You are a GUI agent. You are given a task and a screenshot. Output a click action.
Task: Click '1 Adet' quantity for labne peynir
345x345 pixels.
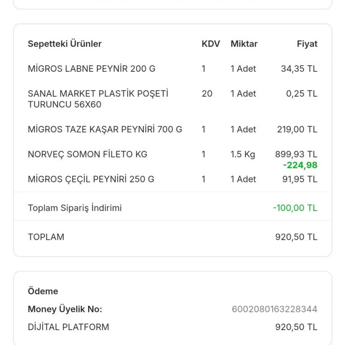point(243,69)
